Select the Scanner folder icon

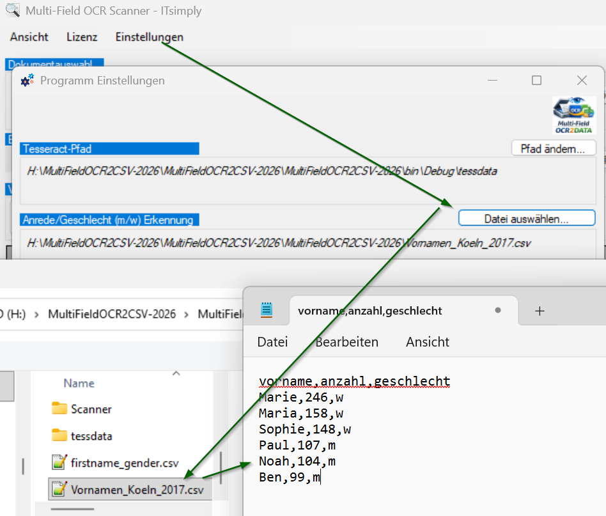pos(59,409)
